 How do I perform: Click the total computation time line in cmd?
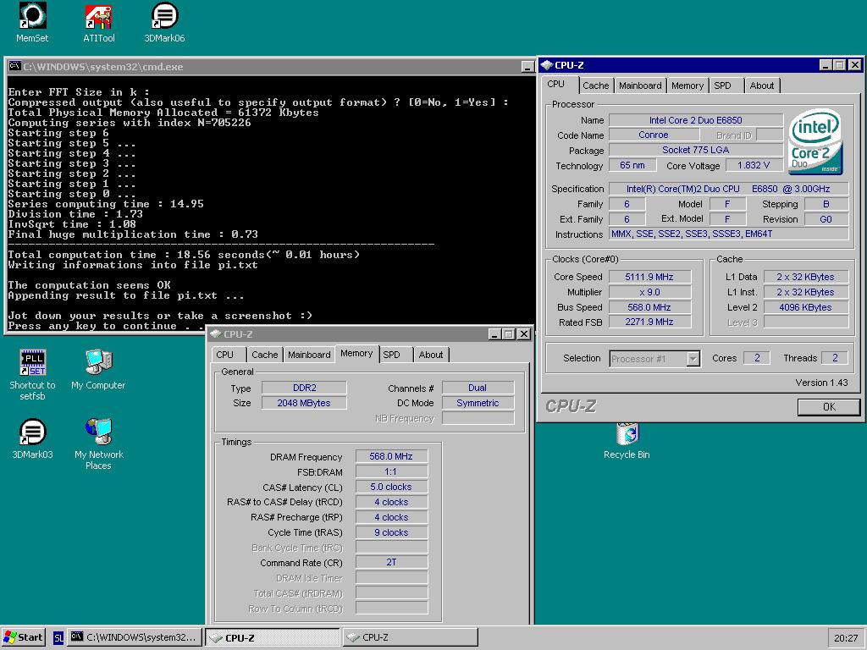[184, 255]
